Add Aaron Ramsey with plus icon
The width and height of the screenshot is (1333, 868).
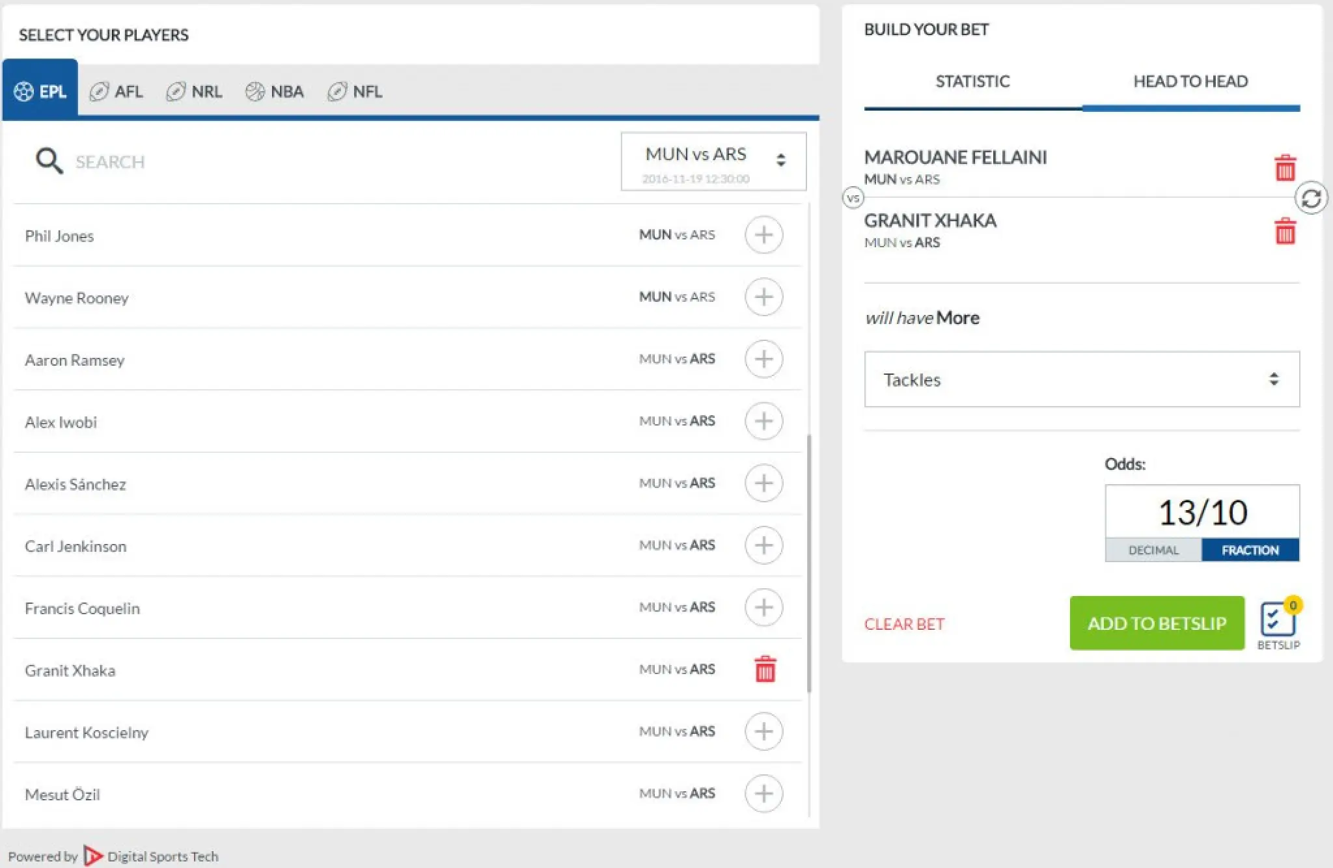(763, 359)
